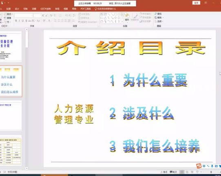Click the Find (查找) magnifier icon
221x176 pixels.
click(156, 14)
